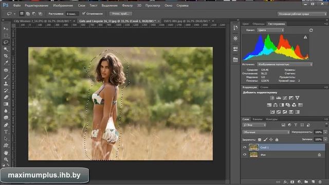Click histogram cached data warning triangle
This screenshot has height=185, width=329.
pos(305,37)
